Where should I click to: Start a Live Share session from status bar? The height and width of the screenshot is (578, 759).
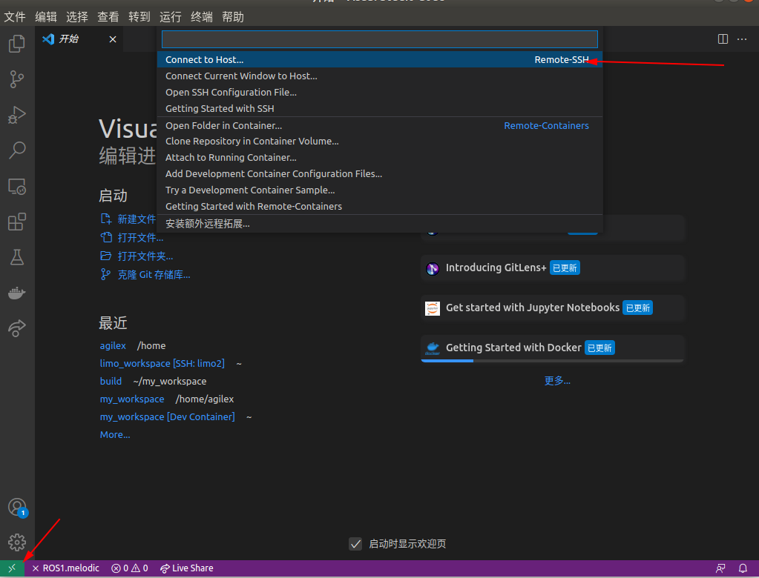pyautogui.click(x=185, y=568)
